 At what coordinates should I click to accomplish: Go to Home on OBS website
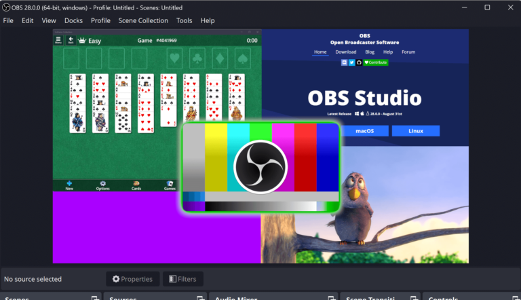coord(320,52)
